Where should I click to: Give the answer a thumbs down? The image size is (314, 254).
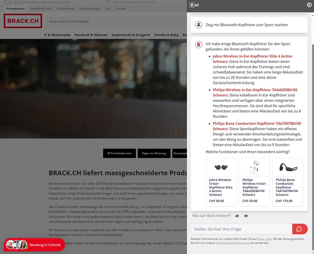(246, 216)
